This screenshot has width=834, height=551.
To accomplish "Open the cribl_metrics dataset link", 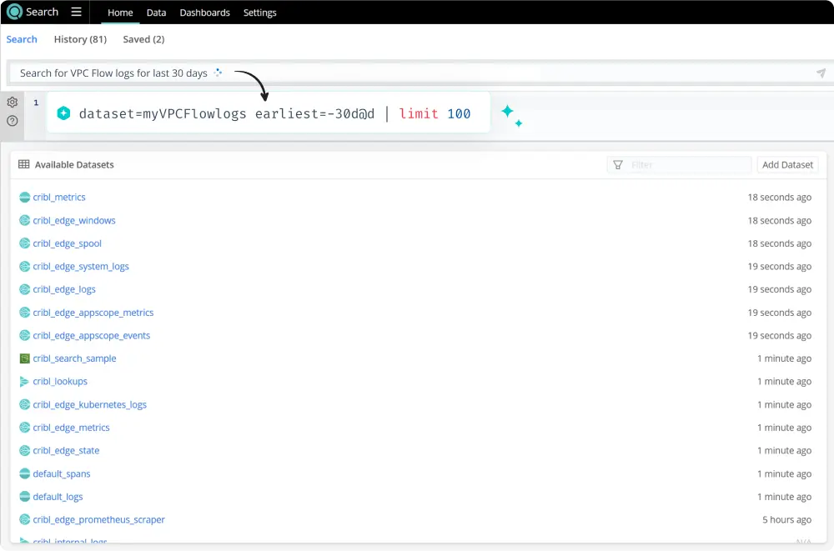I will pyautogui.click(x=59, y=198).
